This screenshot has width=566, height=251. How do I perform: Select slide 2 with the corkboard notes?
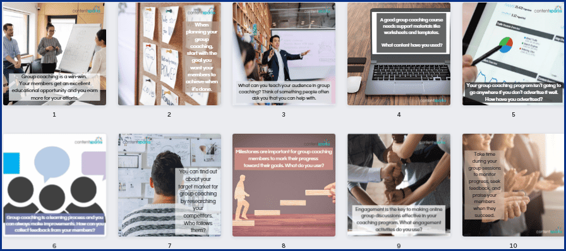tap(169, 54)
